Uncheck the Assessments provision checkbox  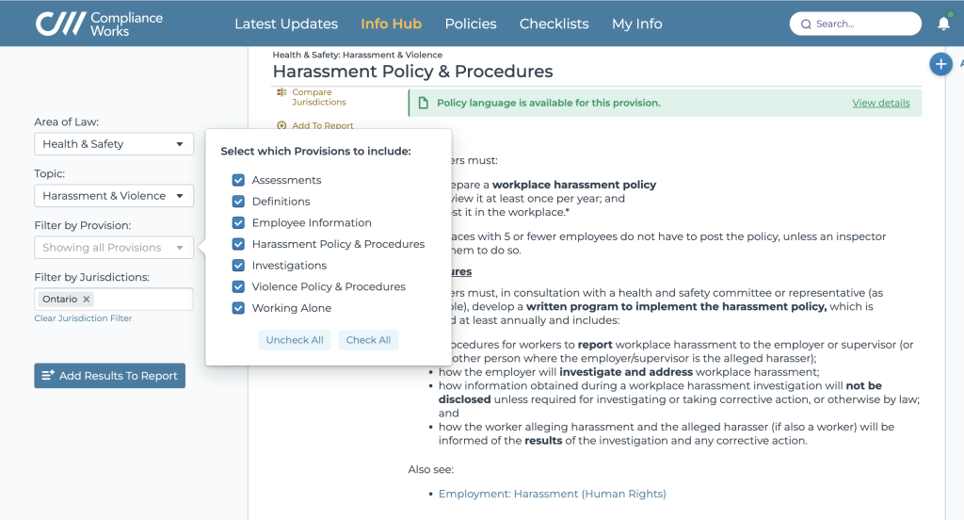pyautogui.click(x=238, y=180)
